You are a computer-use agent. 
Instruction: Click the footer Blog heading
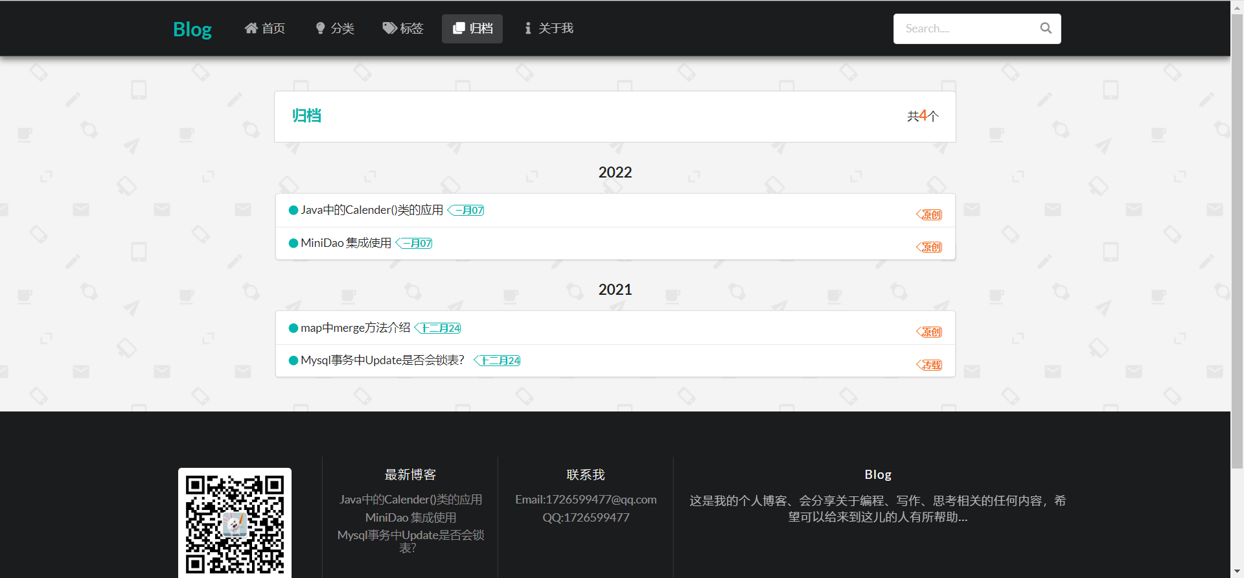(878, 475)
